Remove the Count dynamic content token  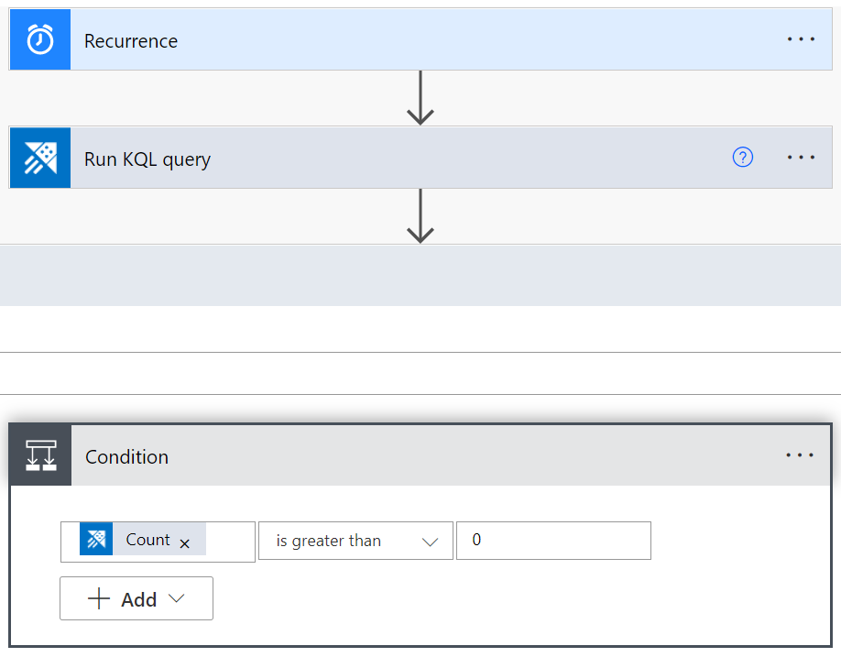pyautogui.click(x=184, y=542)
